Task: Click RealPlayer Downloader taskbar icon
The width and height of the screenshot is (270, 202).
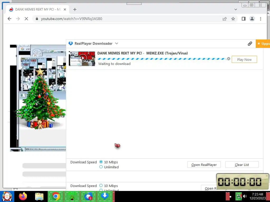Action: (104, 196)
